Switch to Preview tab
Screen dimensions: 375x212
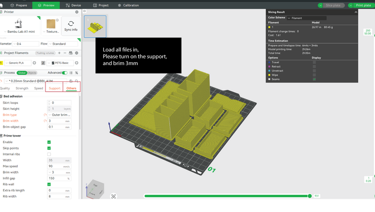tap(46, 5)
